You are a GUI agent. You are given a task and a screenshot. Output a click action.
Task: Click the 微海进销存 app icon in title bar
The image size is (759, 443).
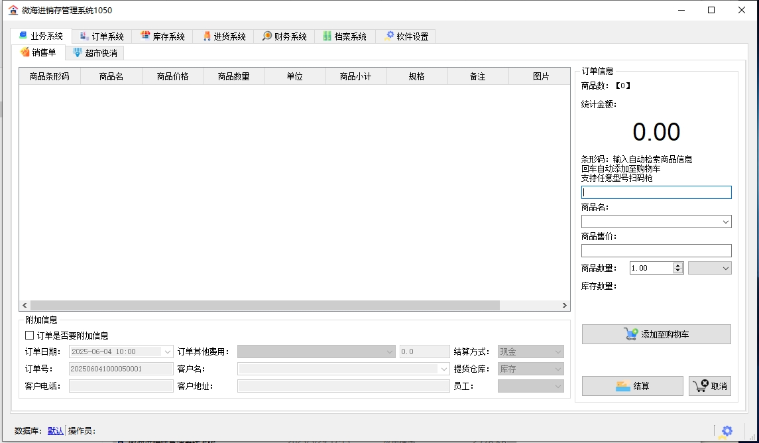pyautogui.click(x=13, y=10)
